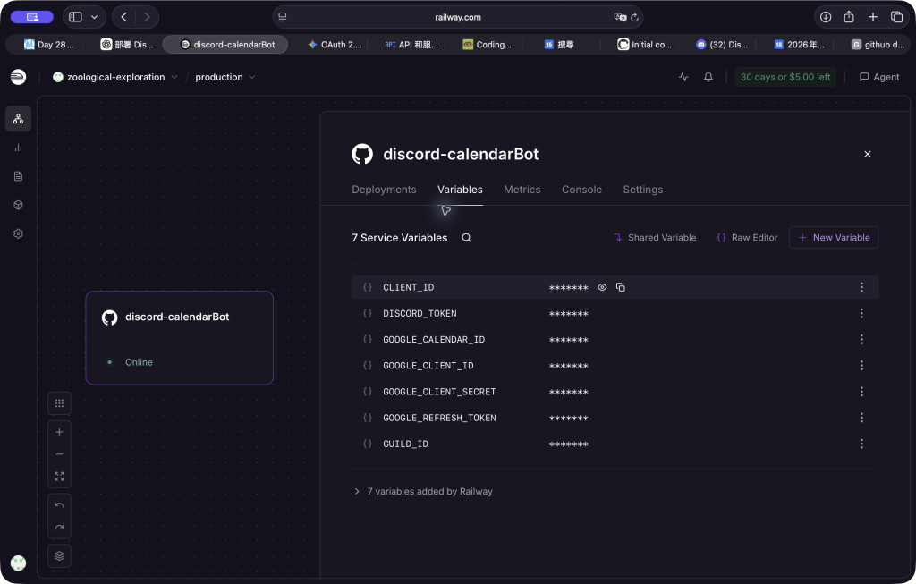
Task: Search service variables with magnifier icon
Action: tap(466, 238)
